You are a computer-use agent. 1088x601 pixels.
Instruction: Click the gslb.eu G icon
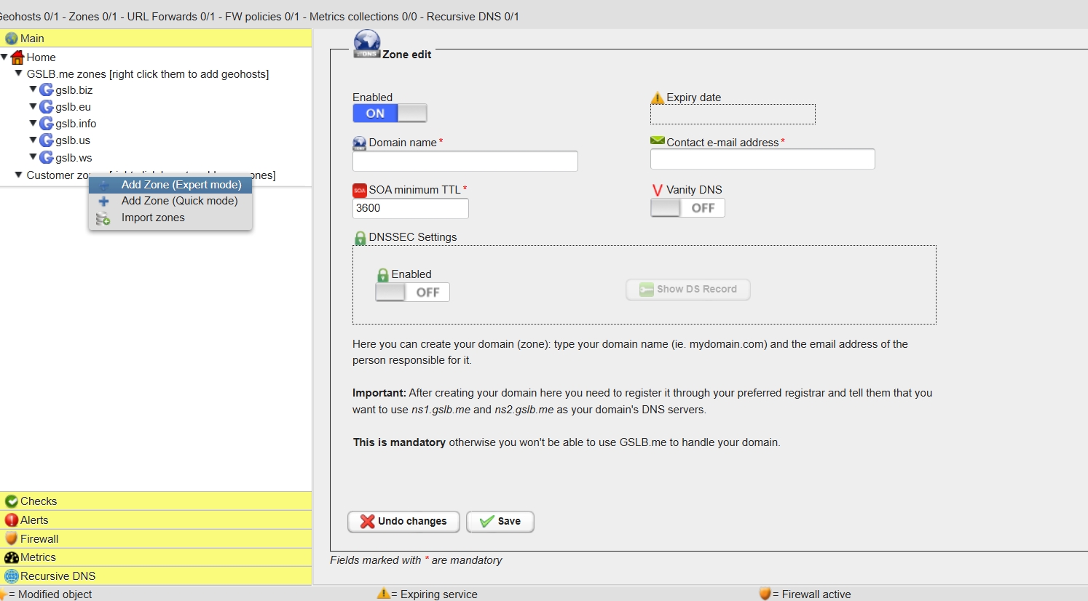[x=47, y=107]
